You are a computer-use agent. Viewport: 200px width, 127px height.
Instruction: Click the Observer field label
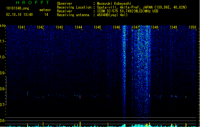coord(65,3)
